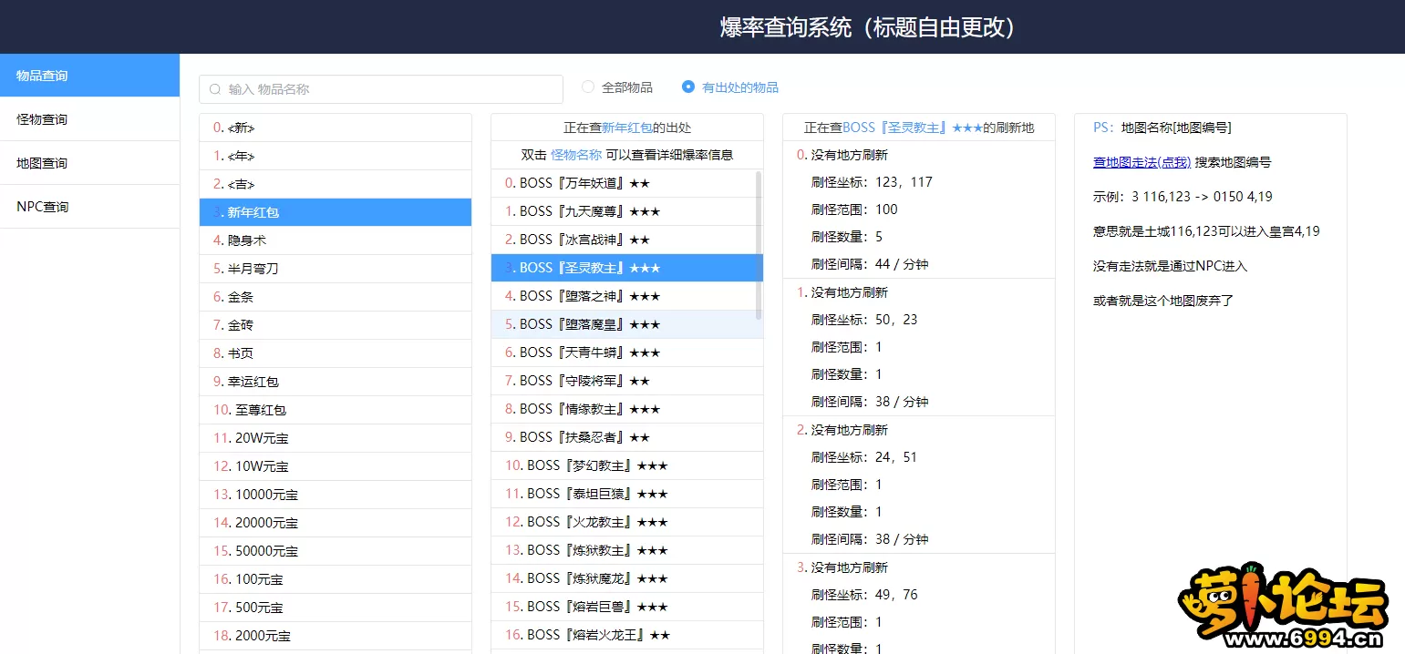Image resolution: width=1405 pixels, height=654 pixels.
Task: Click coordinates text 刷怪坐标：123，117
Action: [x=872, y=182]
